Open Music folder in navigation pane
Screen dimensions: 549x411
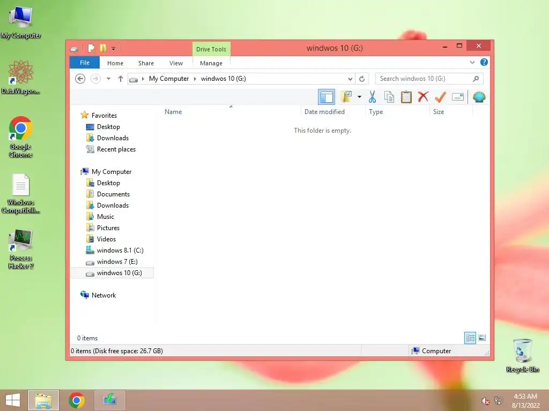point(105,217)
